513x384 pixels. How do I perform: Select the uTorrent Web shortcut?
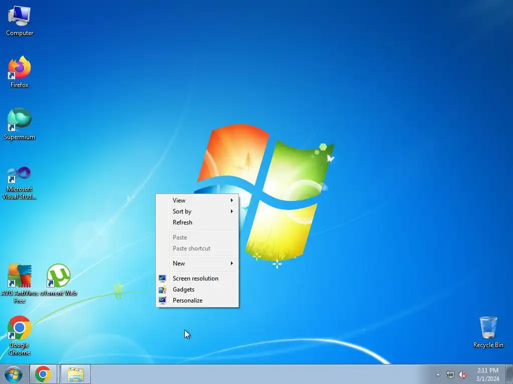point(59,280)
